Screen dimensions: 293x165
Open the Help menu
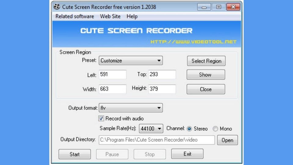[x=132, y=16]
